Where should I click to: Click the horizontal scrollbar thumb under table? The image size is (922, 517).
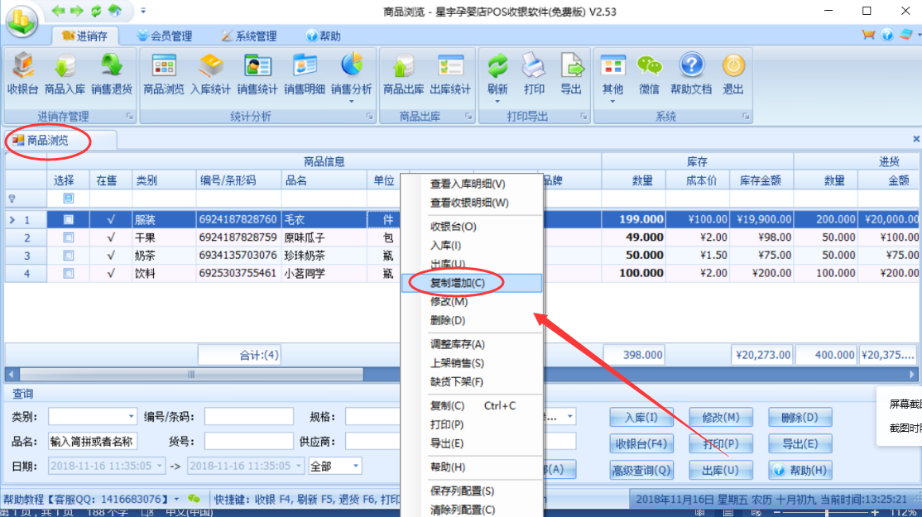(x=192, y=374)
